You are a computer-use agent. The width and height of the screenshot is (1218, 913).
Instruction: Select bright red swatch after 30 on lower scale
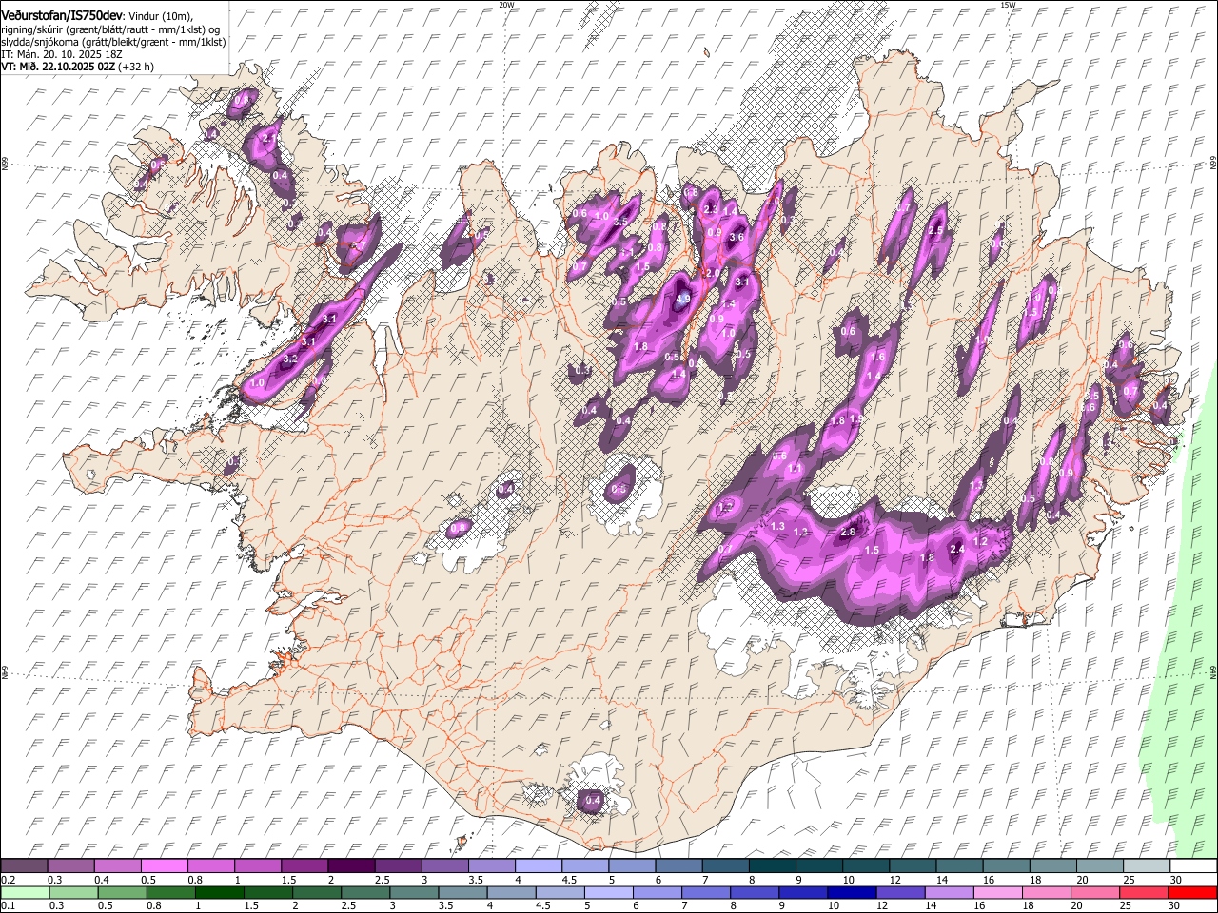click(1191, 892)
